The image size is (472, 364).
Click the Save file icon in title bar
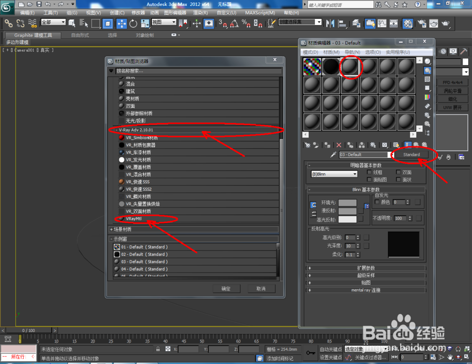coord(39,4)
